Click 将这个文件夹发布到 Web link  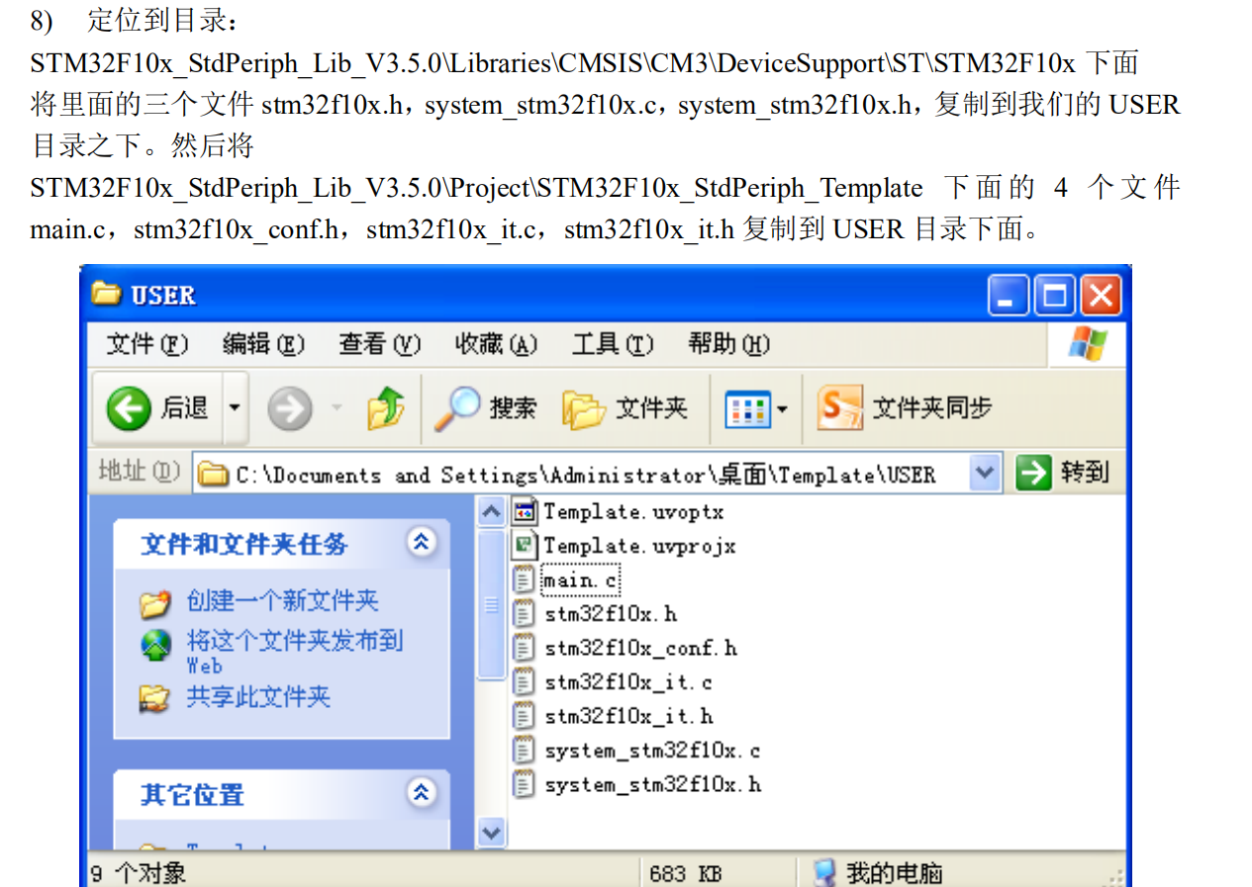[295, 652]
